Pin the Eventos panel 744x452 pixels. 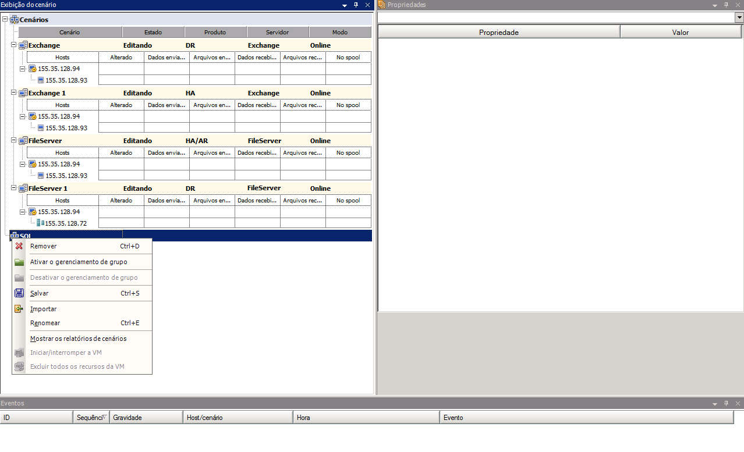(x=726, y=403)
